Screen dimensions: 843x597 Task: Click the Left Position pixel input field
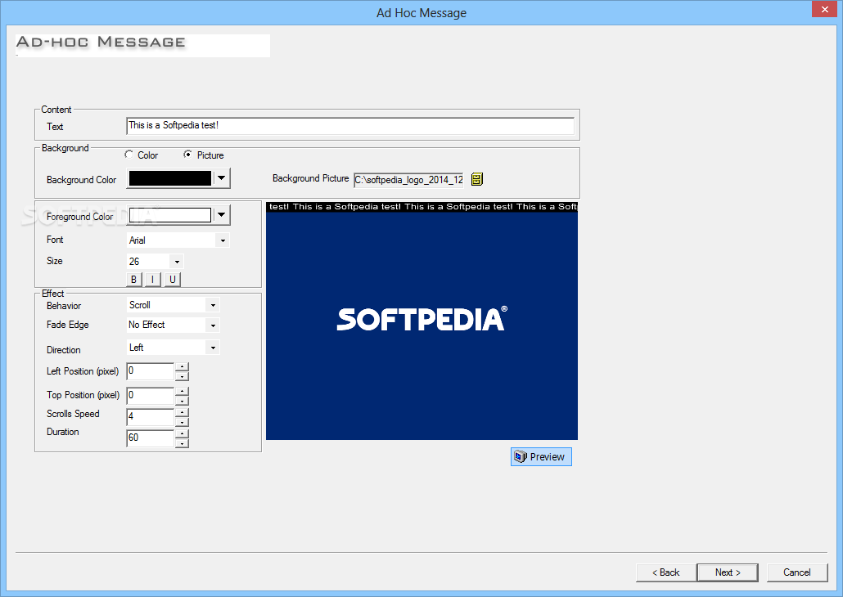[x=151, y=371]
